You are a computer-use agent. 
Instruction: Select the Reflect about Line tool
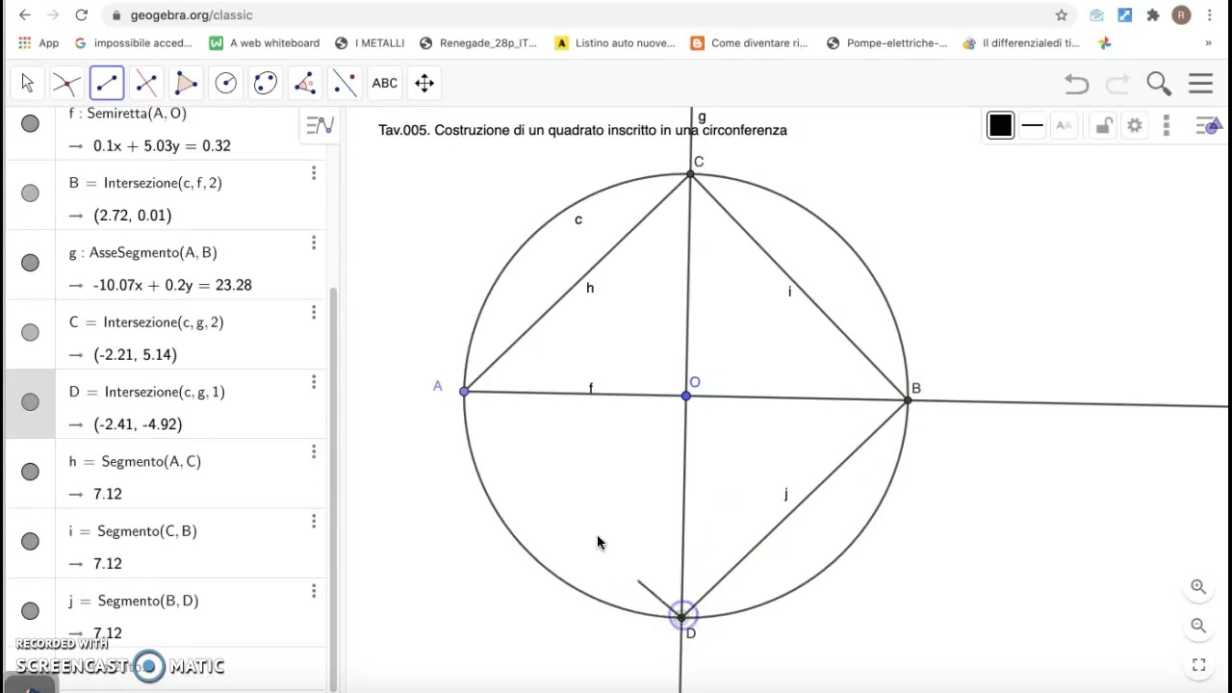coord(345,83)
